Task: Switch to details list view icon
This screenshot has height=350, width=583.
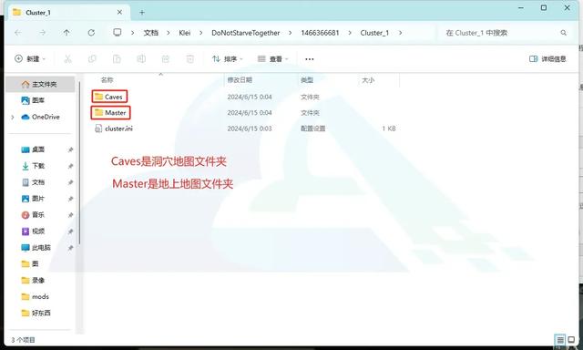Action: tap(560, 340)
